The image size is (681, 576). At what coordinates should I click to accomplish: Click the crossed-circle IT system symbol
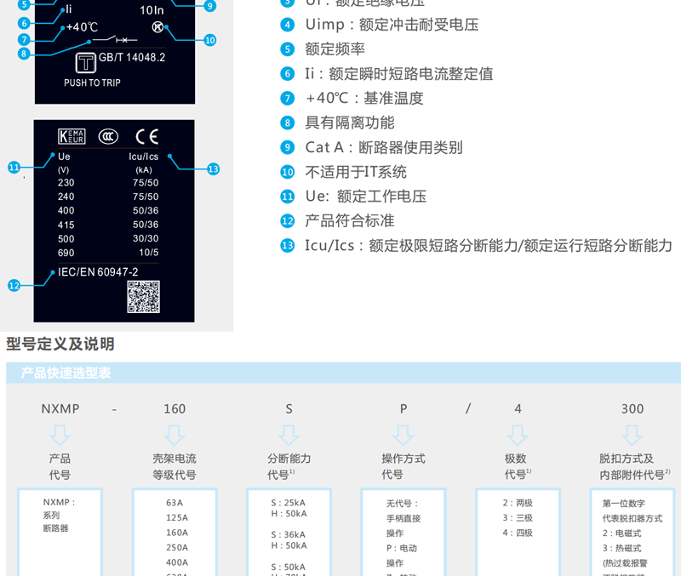point(157,27)
